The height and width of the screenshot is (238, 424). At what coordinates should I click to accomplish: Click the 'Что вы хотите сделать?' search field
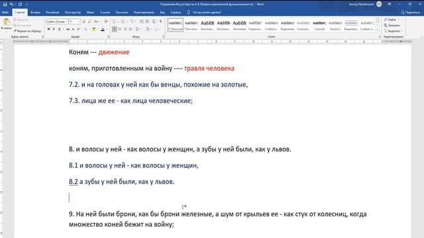[x=207, y=13]
